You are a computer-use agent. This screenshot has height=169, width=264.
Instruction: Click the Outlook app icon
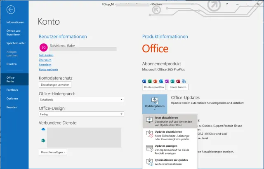coord(161,81)
